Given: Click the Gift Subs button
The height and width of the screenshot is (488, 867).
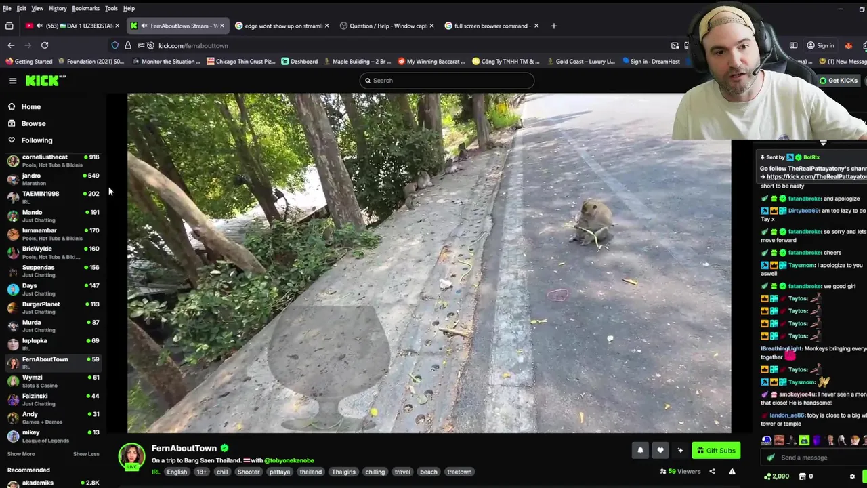Looking at the screenshot, I should click(x=716, y=450).
